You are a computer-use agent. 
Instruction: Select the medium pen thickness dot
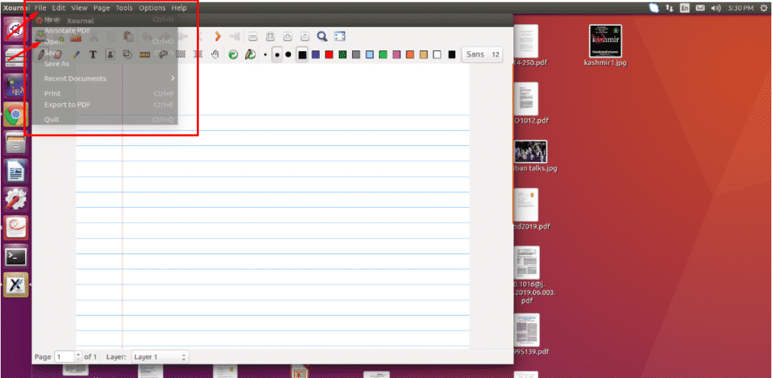277,55
